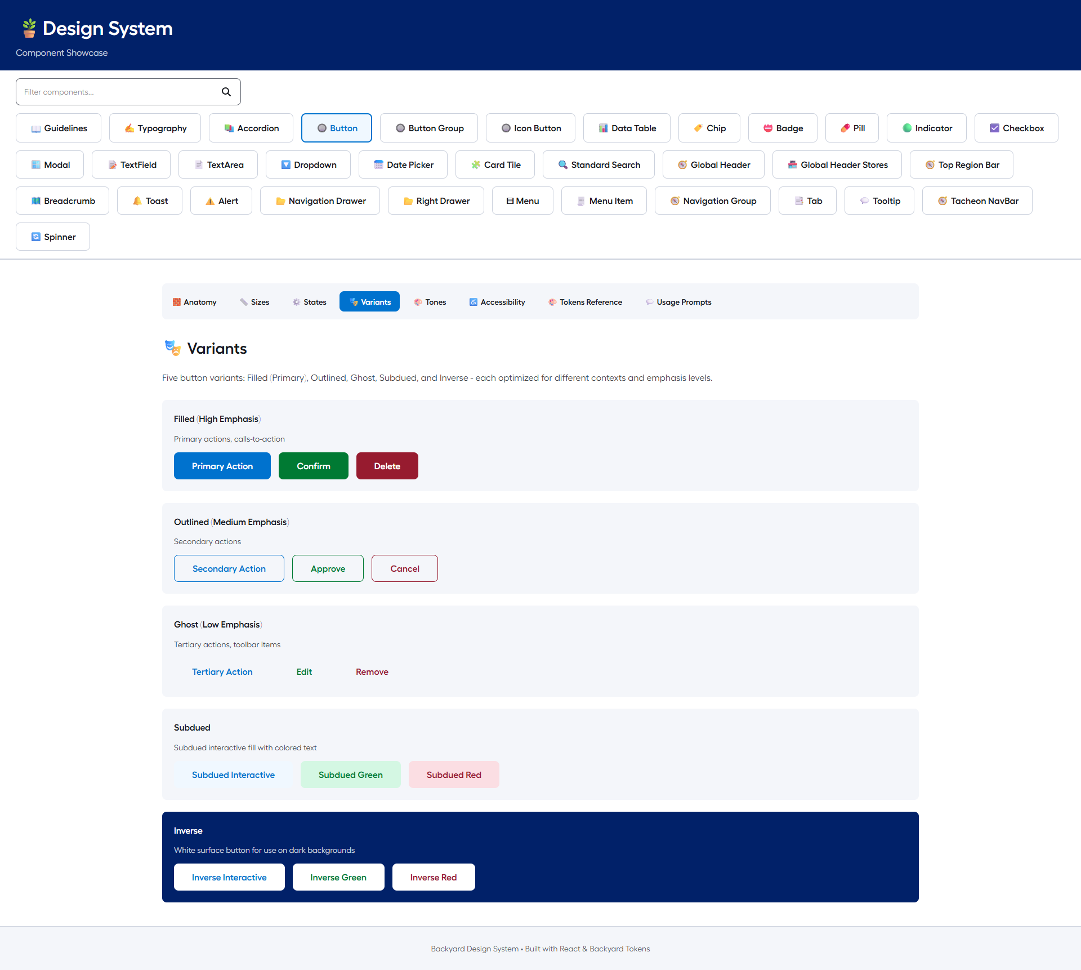Switch to the Tones tab
Image resolution: width=1081 pixels, height=970 pixels.
point(430,302)
